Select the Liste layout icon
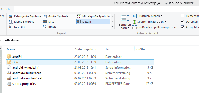Viewport: 199px width, 93px height. tap(45, 22)
